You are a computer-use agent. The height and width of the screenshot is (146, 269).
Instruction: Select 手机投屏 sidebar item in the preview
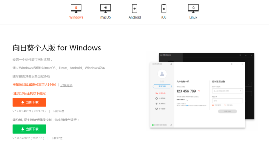click(x=161, y=109)
